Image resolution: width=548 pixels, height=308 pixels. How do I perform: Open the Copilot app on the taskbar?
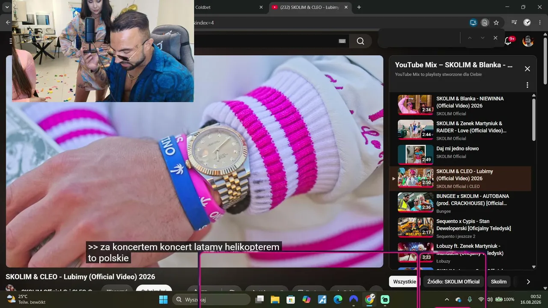pyautogui.click(x=307, y=299)
